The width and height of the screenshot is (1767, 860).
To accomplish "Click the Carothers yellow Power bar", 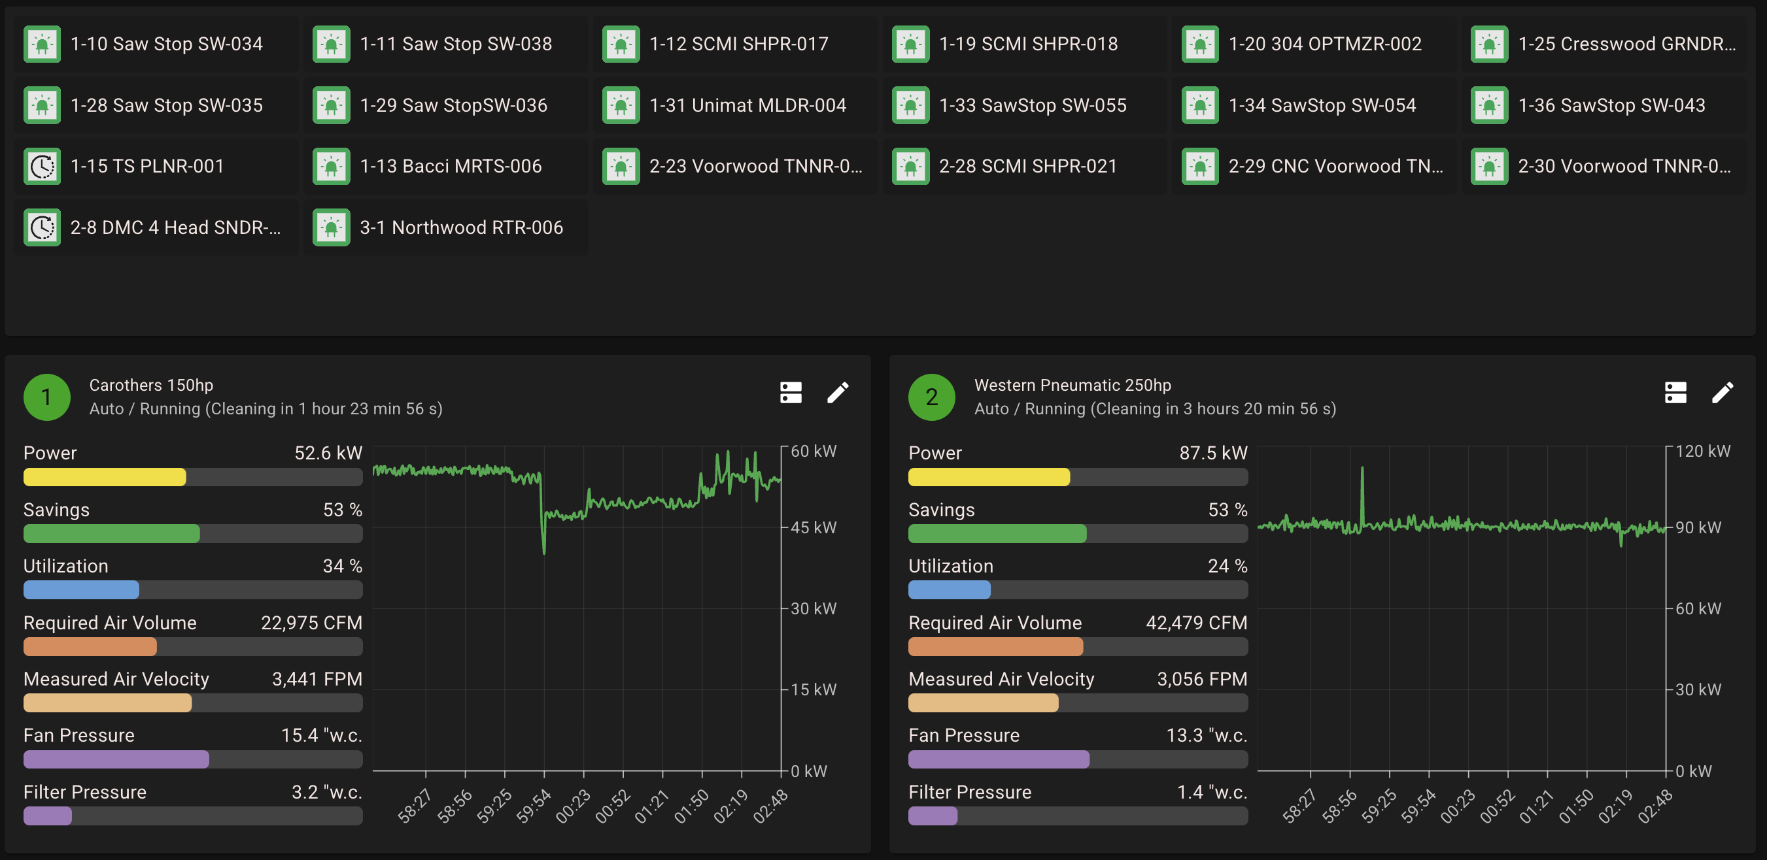I will (193, 477).
